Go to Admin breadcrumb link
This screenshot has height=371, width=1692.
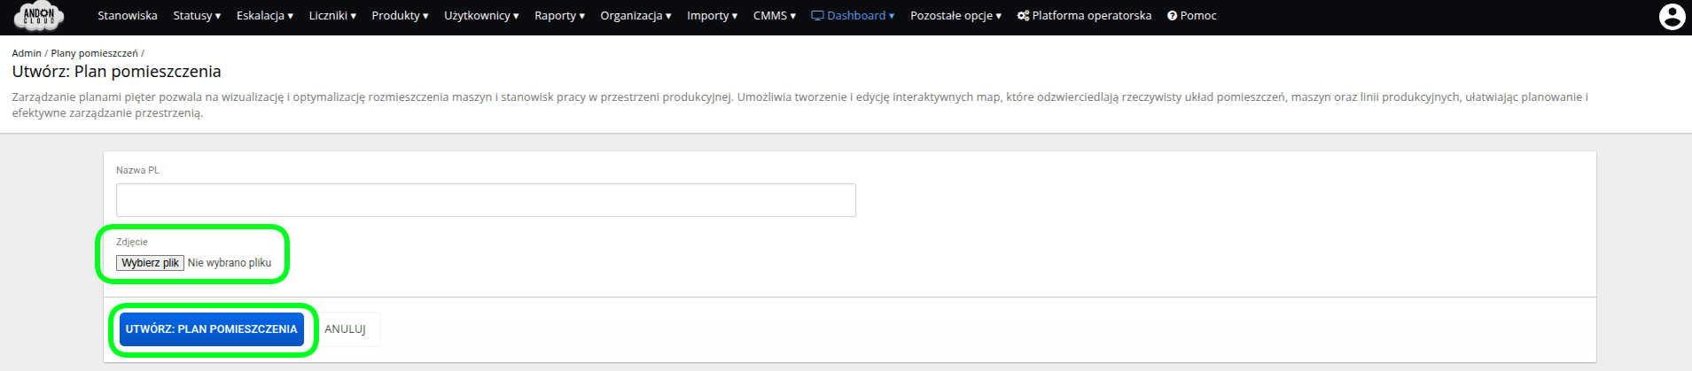pyautogui.click(x=27, y=53)
